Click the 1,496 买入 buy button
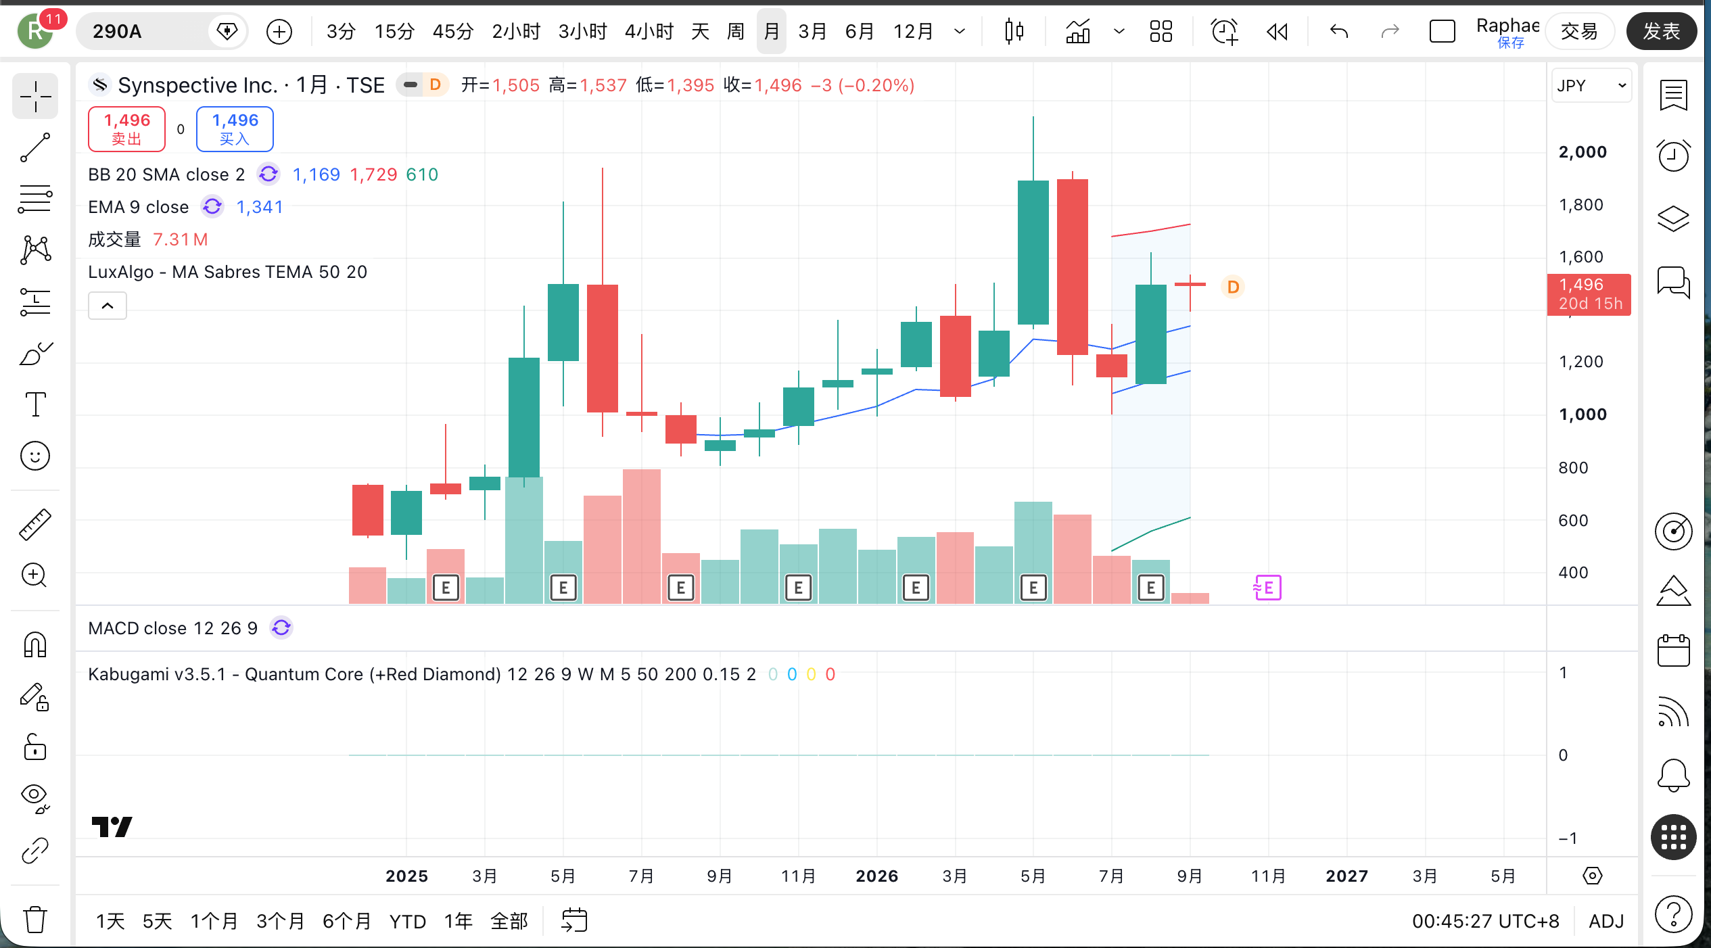 point(235,128)
